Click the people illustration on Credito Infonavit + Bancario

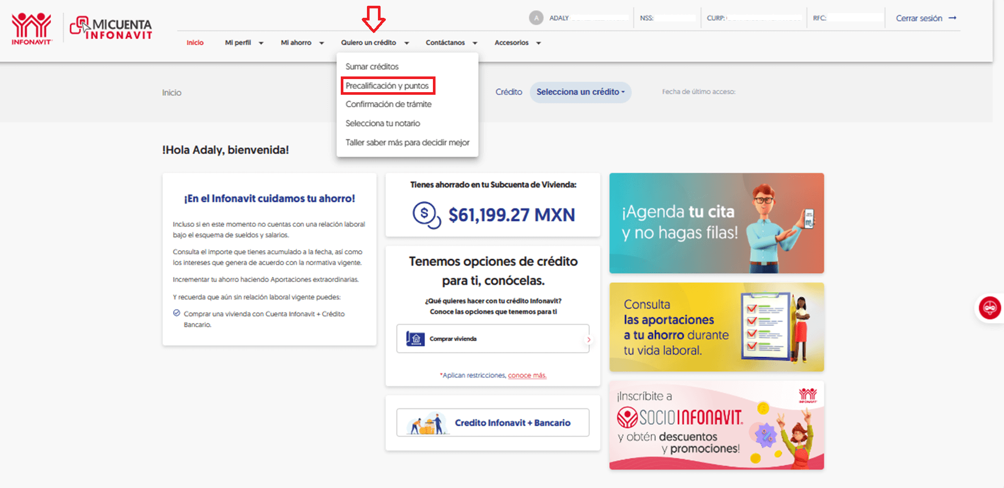(x=428, y=423)
